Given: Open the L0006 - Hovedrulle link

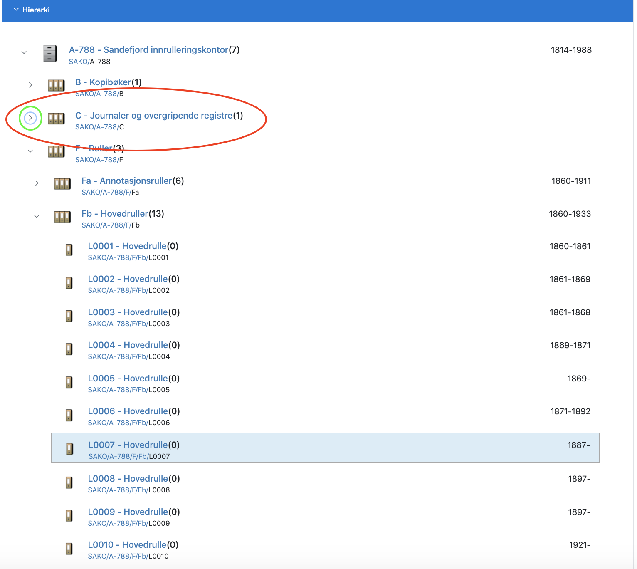Looking at the screenshot, I should [128, 411].
